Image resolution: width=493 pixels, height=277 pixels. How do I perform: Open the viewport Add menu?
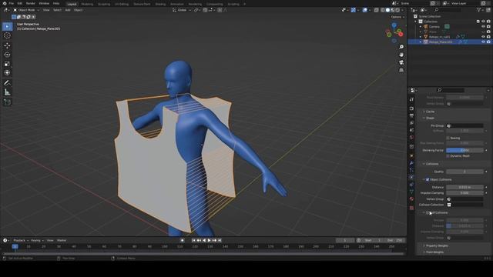pos(68,10)
